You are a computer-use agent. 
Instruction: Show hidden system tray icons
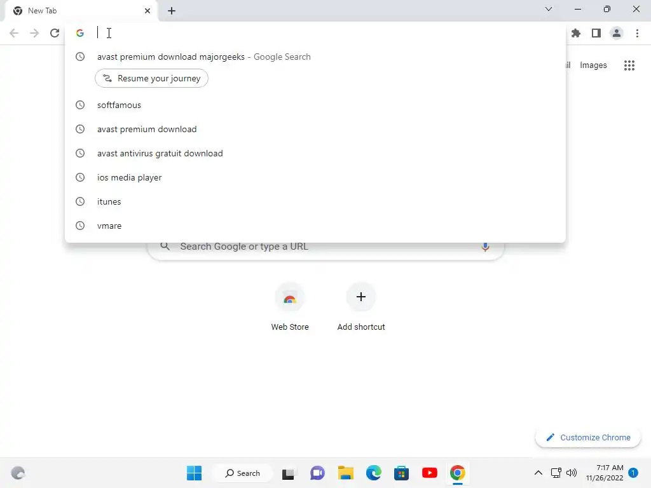click(x=538, y=473)
